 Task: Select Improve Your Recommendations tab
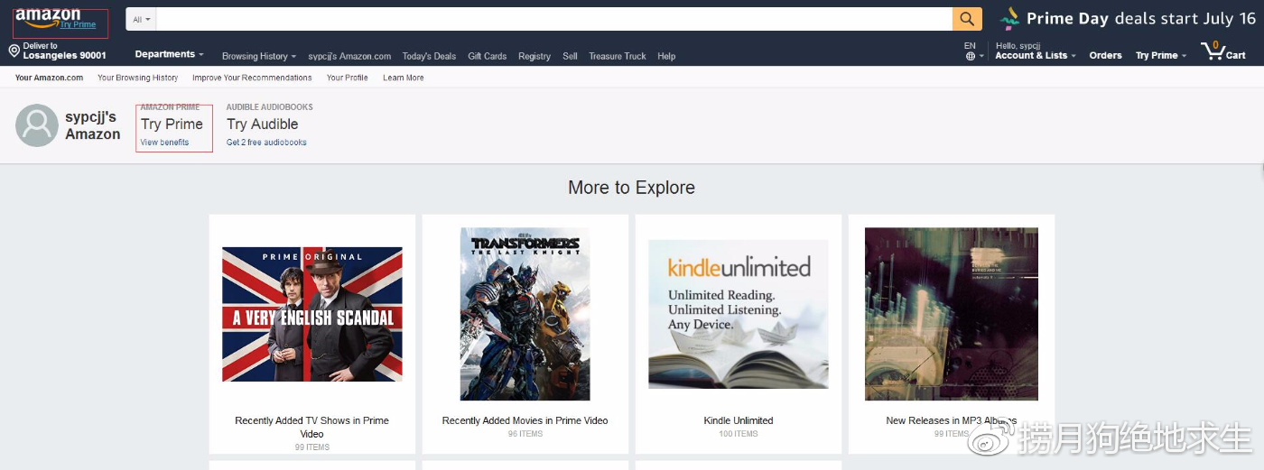252,78
